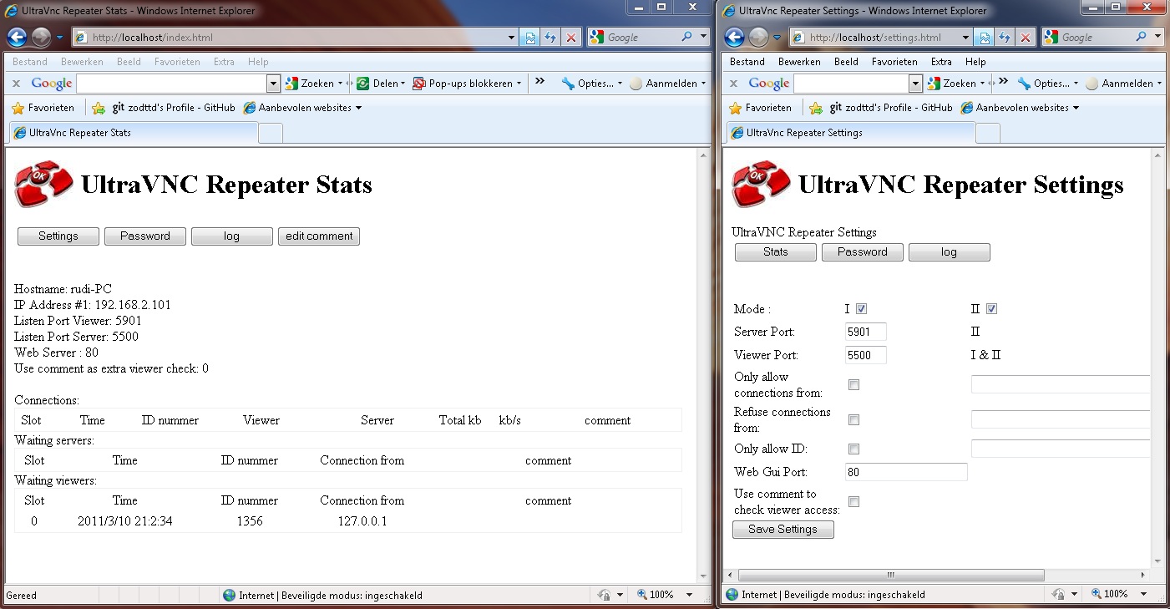Close Google toolbar in Stats window
Viewport: 1170px width, 609px height.
pyautogui.click(x=16, y=84)
